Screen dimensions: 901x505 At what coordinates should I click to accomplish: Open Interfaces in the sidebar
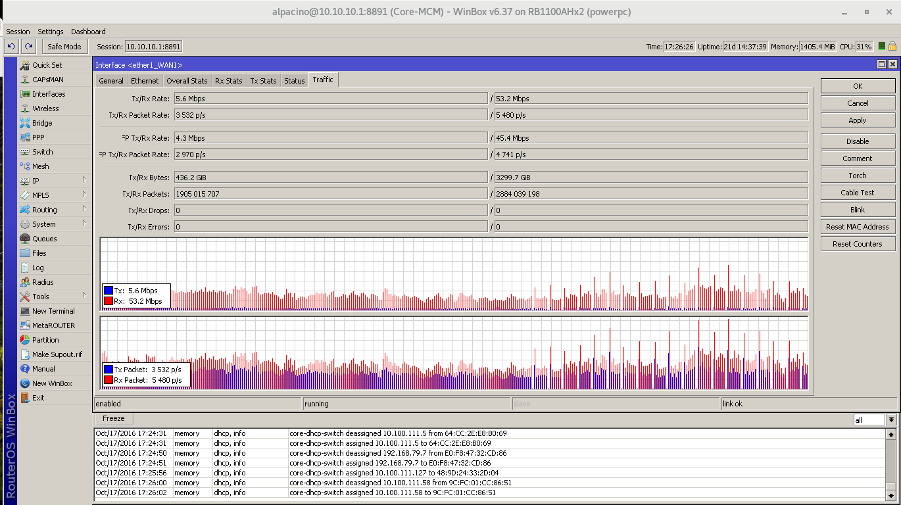(49, 94)
